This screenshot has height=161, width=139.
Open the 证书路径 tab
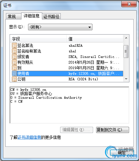tap(51, 16)
